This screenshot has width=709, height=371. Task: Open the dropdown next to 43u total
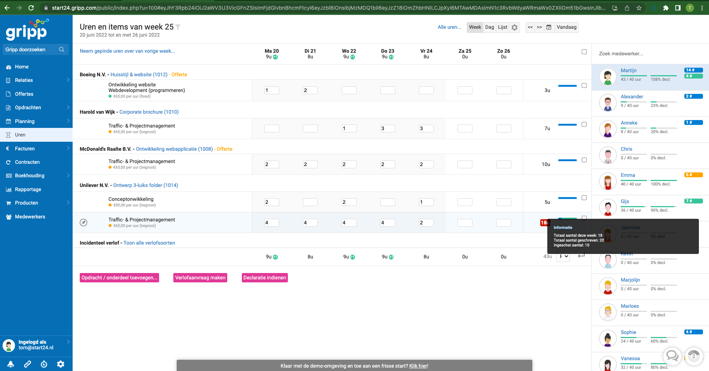tap(563, 257)
